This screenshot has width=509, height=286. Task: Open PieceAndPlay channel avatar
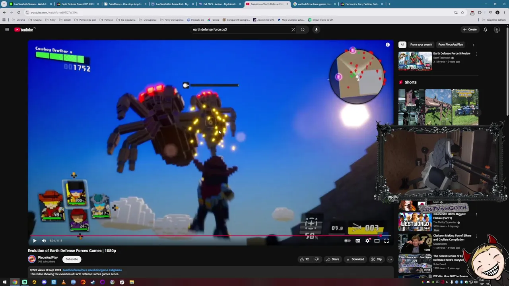pyautogui.click(x=32, y=259)
